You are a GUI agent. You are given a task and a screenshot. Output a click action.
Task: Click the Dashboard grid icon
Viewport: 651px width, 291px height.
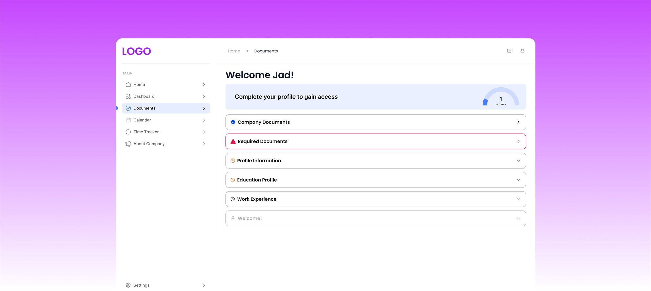pyautogui.click(x=128, y=96)
